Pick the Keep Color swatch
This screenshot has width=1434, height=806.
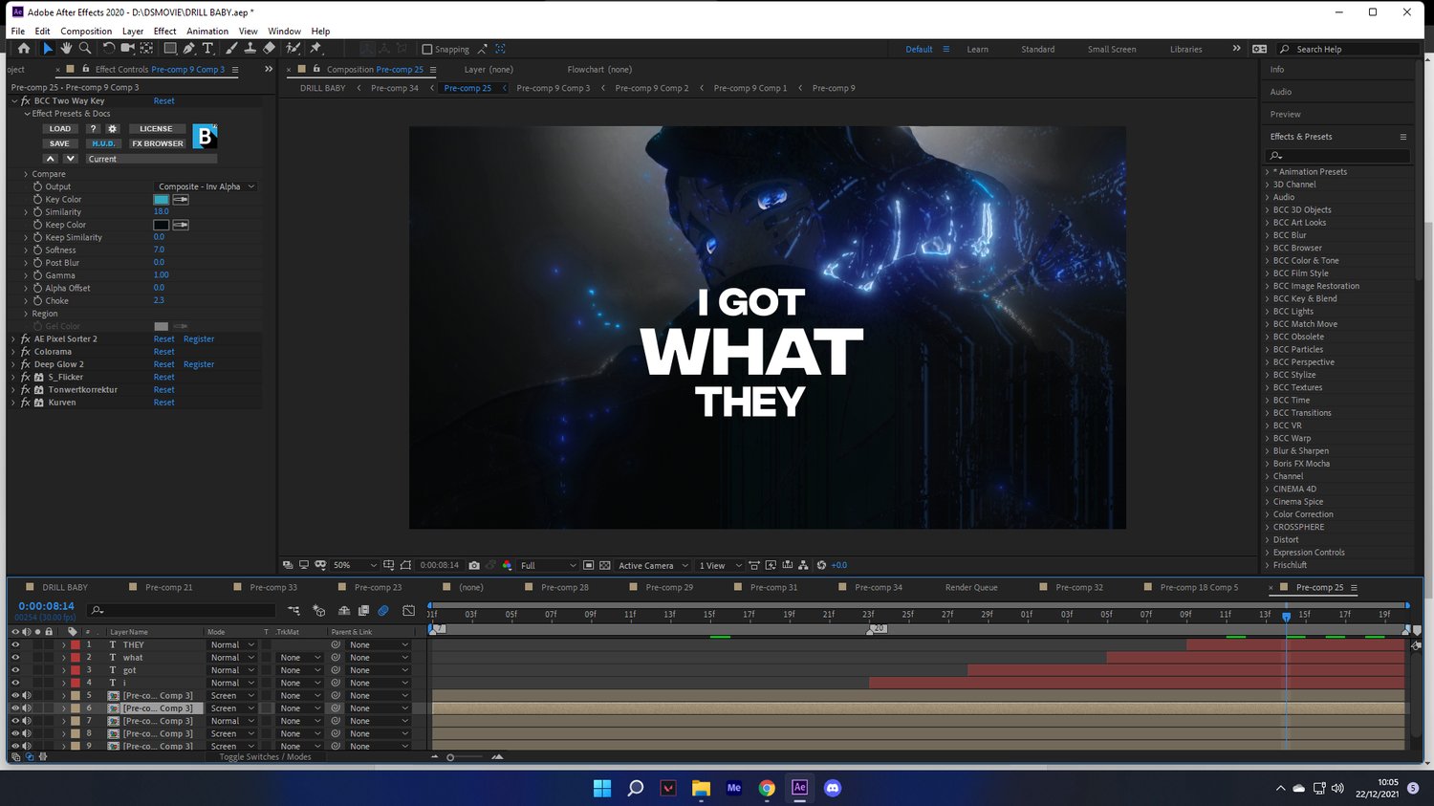pos(162,225)
